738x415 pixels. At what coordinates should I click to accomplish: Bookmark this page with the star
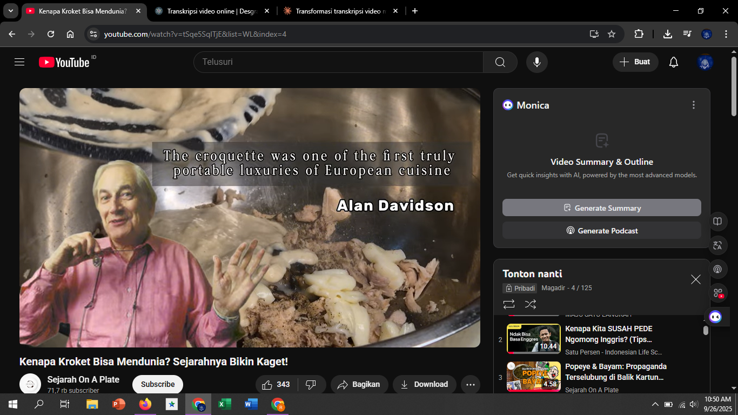[x=612, y=34]
